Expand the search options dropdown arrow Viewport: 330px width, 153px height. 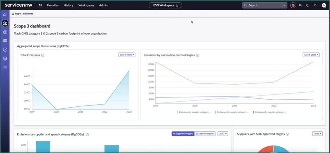point(284,5)
